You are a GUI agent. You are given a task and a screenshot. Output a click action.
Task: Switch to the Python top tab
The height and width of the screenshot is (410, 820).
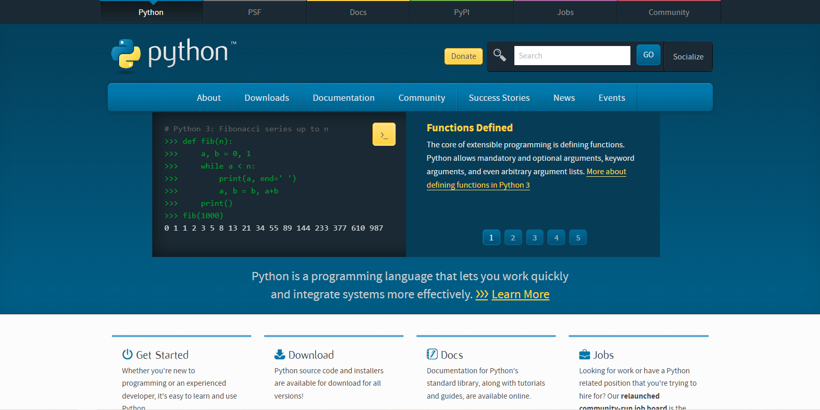tap(151, 12)
